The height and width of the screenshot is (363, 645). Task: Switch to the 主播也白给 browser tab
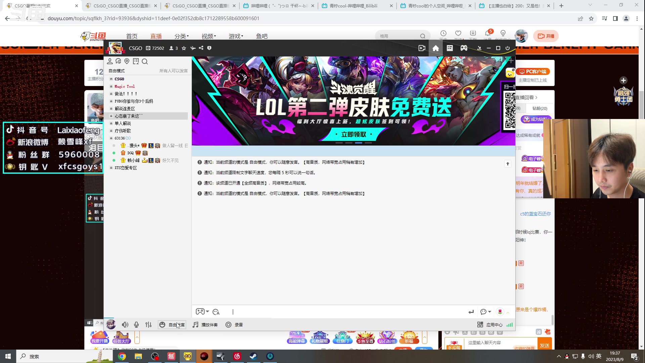point(515,6)
